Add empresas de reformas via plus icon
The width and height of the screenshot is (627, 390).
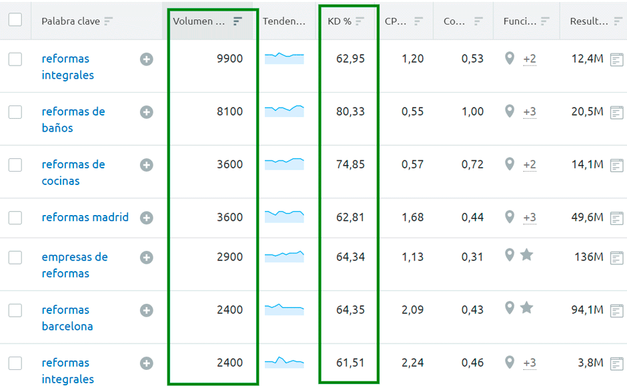point(147,258)
